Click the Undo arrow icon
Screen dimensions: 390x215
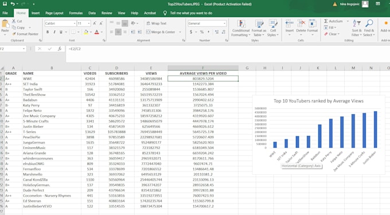(13, 4)
